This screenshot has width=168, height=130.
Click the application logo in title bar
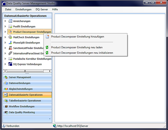coord(4,4)
